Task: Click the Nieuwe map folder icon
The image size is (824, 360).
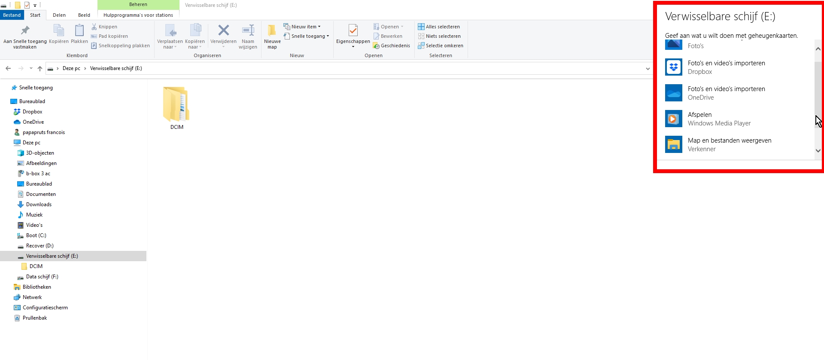Action: [x=272, y=31]
